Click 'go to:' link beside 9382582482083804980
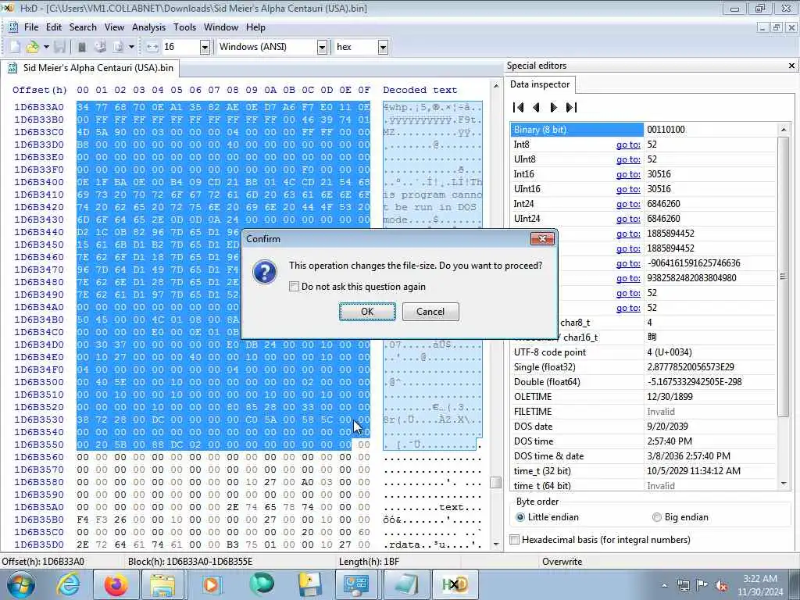 point(628,278)
